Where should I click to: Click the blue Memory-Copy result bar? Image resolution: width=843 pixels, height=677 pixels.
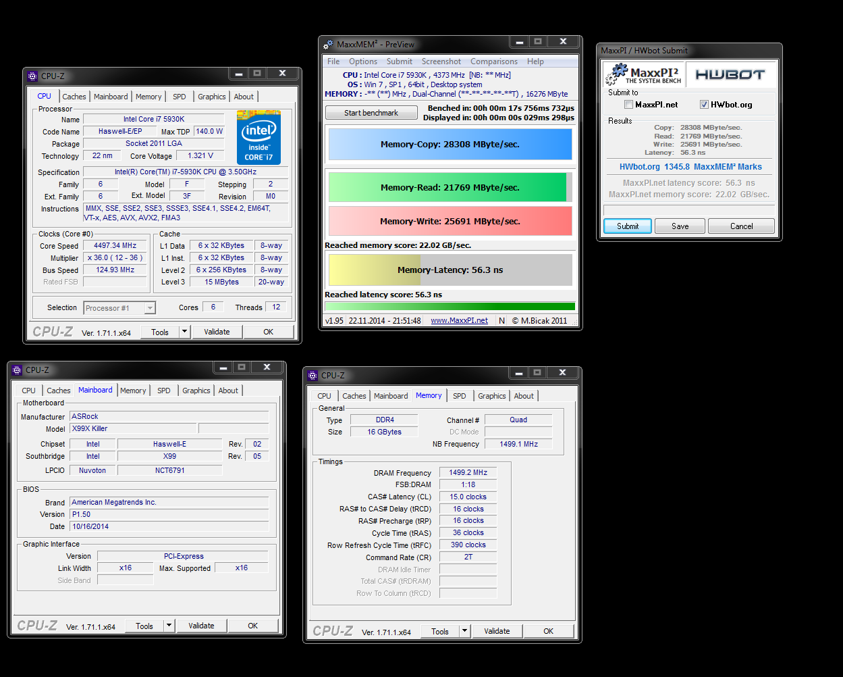(450, 145)
